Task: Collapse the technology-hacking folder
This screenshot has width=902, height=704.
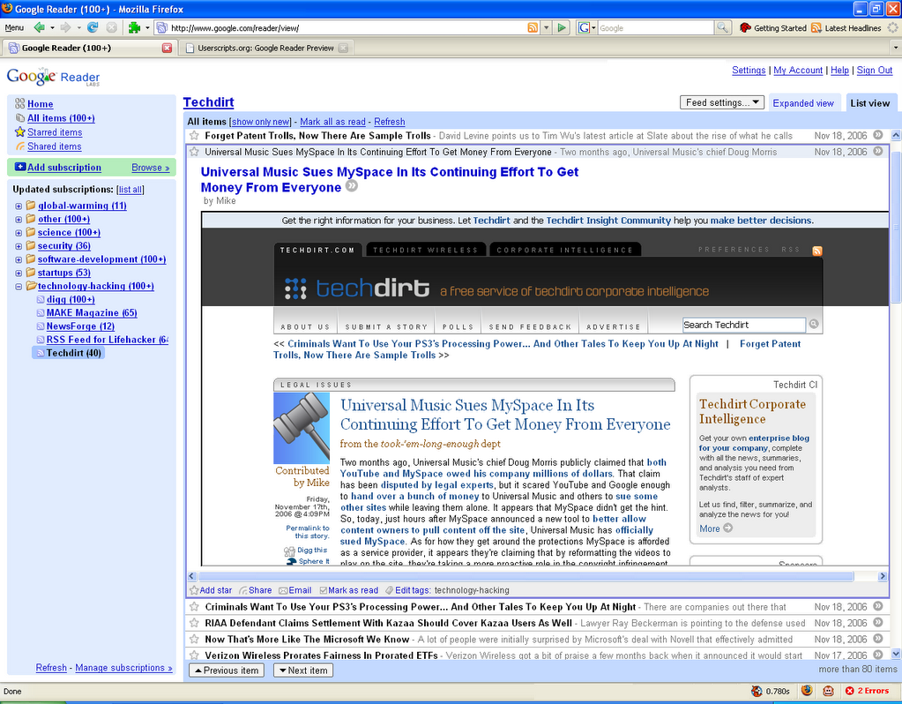Action: [x=19, y=287]
